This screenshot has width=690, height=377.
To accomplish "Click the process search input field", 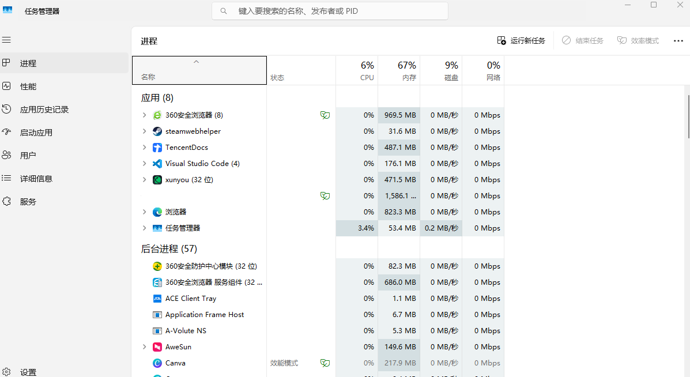I will [334, 11].
